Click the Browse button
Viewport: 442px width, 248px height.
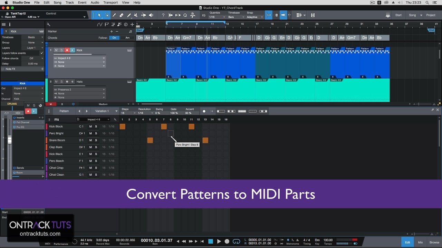pos(434,242)
